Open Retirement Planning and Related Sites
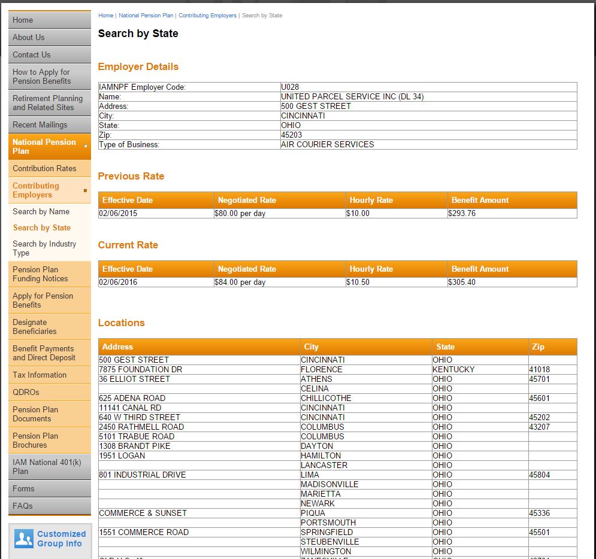596x559 pixels. (x=50, y=103)
